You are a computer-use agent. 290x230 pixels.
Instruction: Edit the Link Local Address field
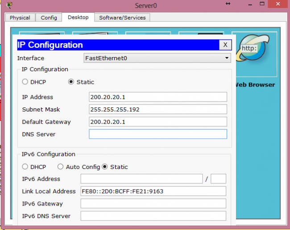point(153,191)
